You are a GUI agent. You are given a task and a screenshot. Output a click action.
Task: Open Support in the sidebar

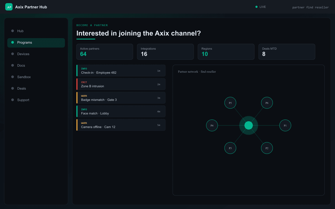(36, 100)
